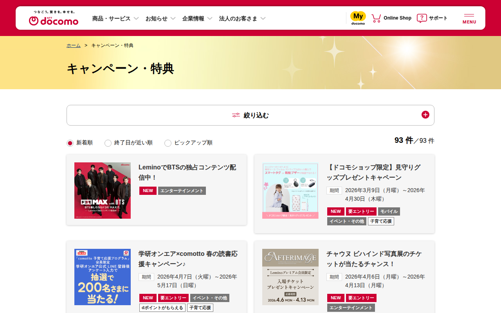The height and width of the screenshot is (313, 501).
Task: Click the BTS ドコモMAX campaign thumbnail
Action: click(x=103, y=191)
